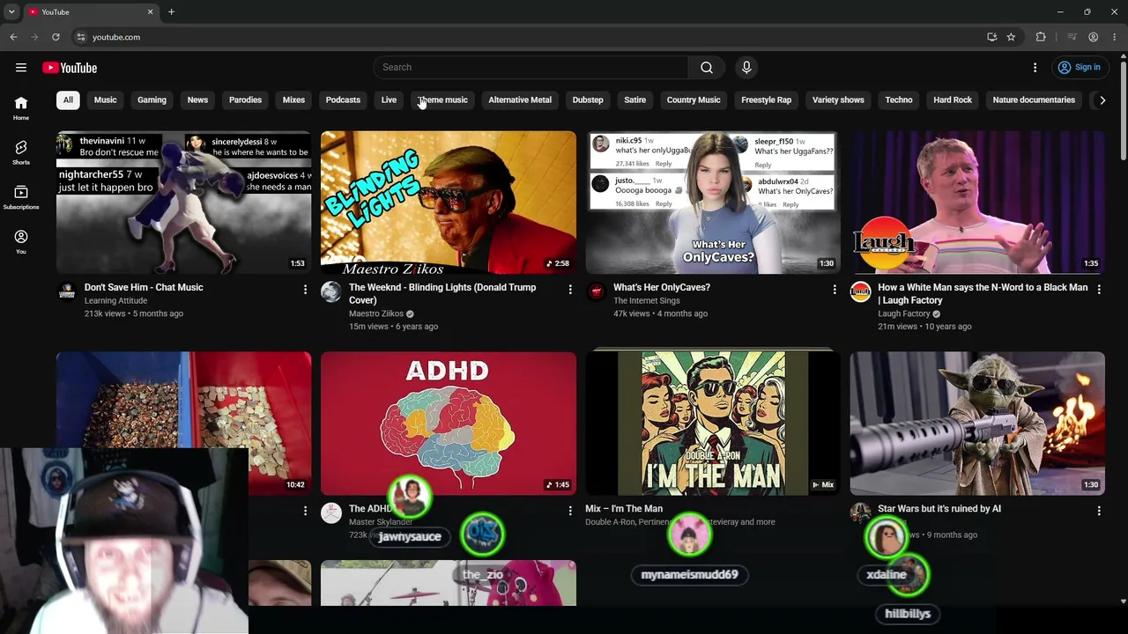Open options for Laugh Factory video
Image resolution: width=1128 pixels, height=634 pixels.
pyautogui.click(x=1099, y=289)
